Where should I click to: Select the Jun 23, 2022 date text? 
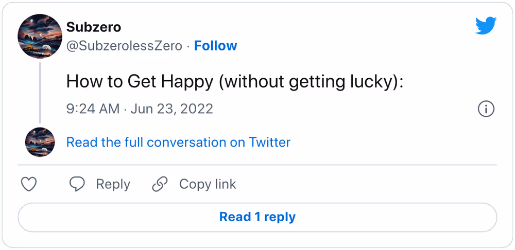(172, 109)
